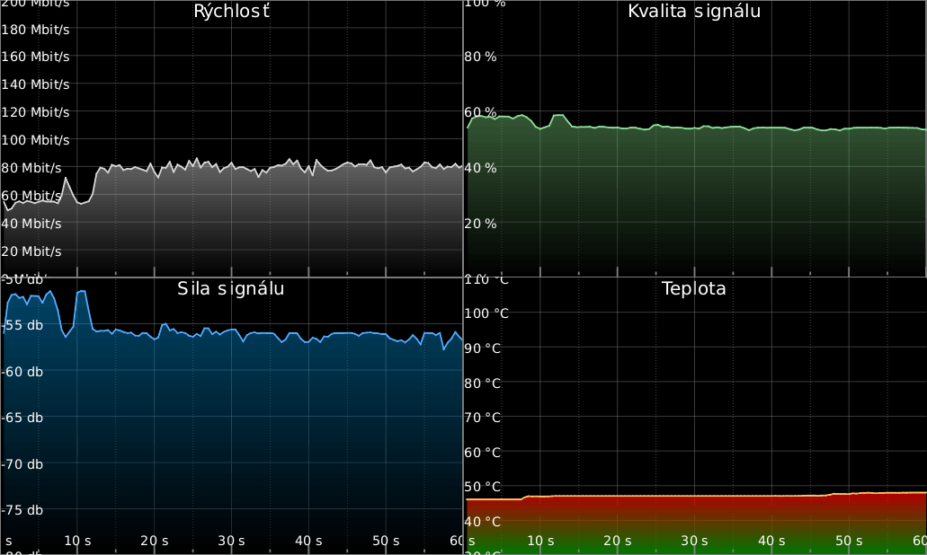
Task: Click the 60 % signal quality label
Action: [x=481, y=112]
